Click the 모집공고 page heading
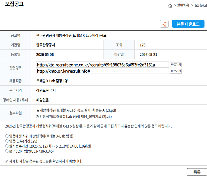The height and width of the screenshot is (176, 207). point(14,4)
